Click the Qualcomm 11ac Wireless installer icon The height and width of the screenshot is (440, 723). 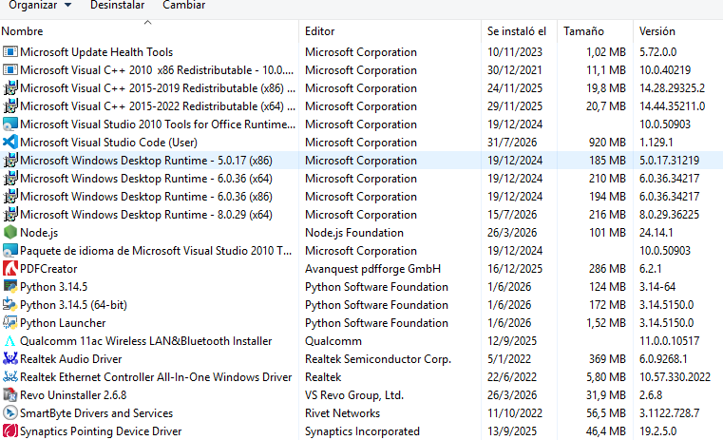(x=10, y=341)
